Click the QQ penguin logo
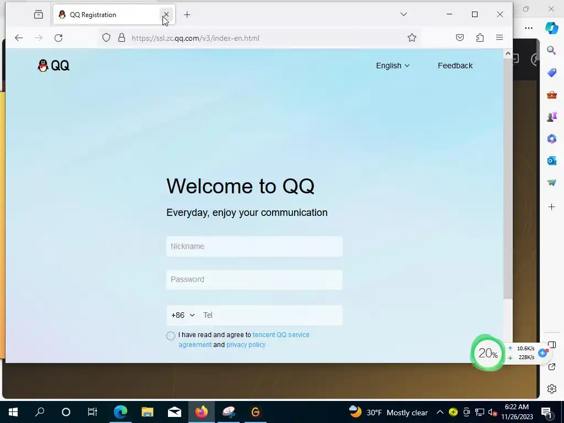Screen dimensions: 564x423 coord(53,66)
